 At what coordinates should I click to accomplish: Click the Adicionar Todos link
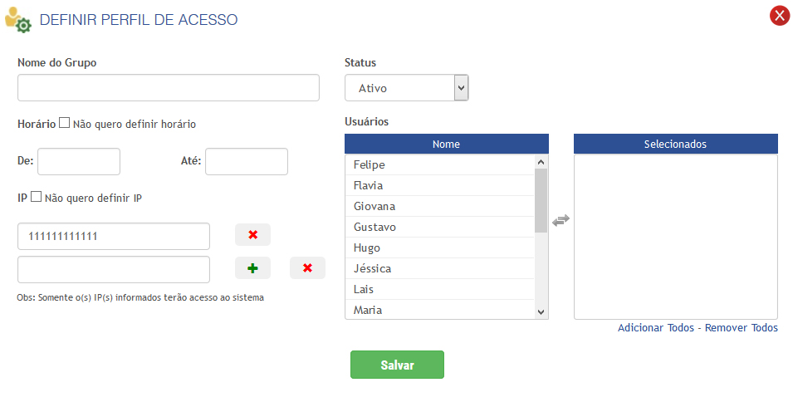tap(656, 328)
